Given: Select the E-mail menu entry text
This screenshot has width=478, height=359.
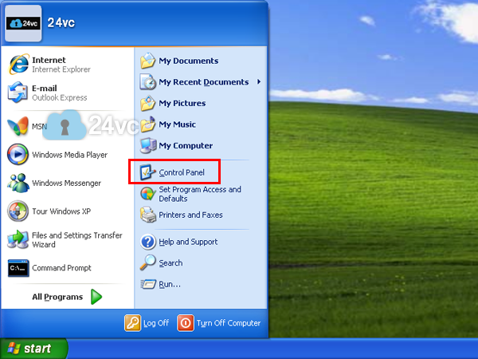Looking at the screenshot, I should click(45, 89).
